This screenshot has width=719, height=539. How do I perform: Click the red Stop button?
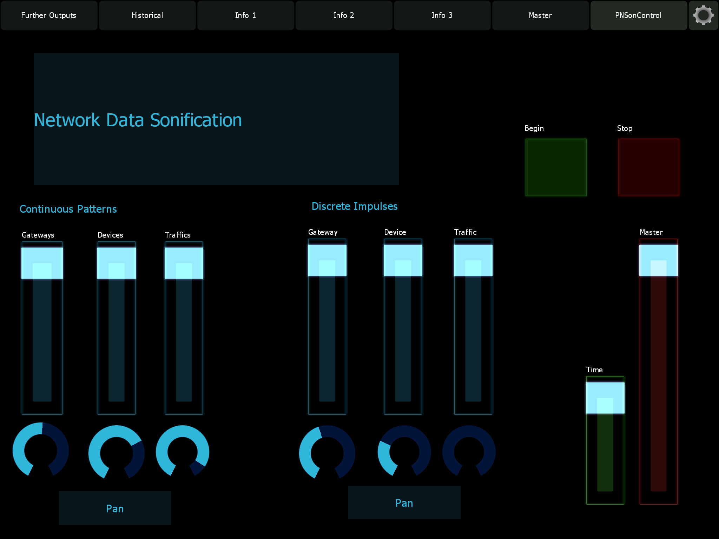(x=648, y=167)
